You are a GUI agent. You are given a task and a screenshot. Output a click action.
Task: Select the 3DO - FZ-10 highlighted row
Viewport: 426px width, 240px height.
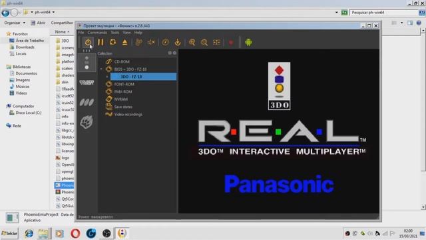coord(143,77)
